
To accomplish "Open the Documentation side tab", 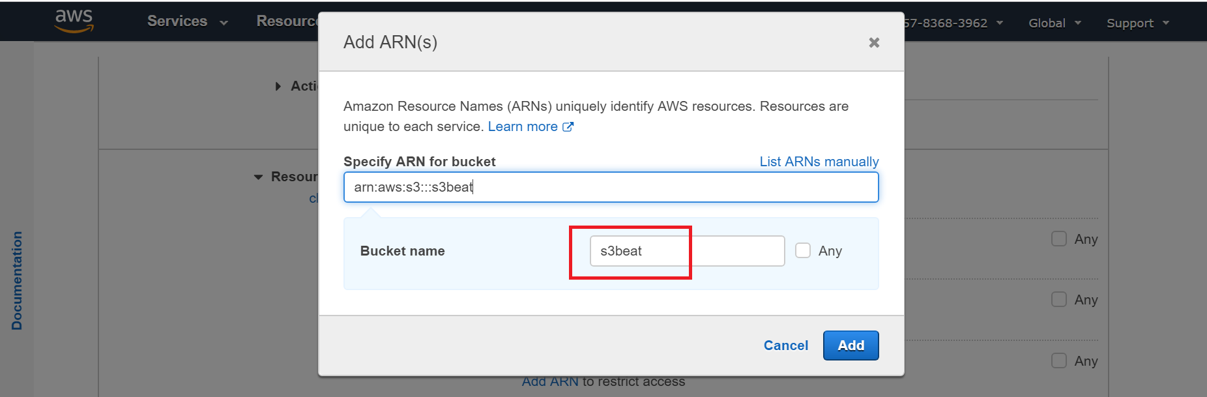I will click(17, 280).
